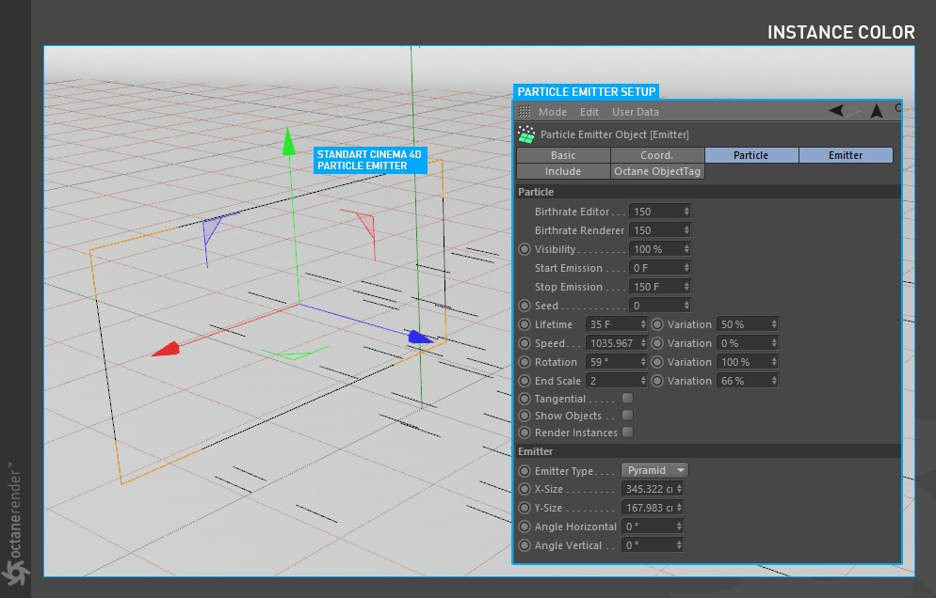936x598 pixels.
Task: Open the Mode menu
Action: 553,112
